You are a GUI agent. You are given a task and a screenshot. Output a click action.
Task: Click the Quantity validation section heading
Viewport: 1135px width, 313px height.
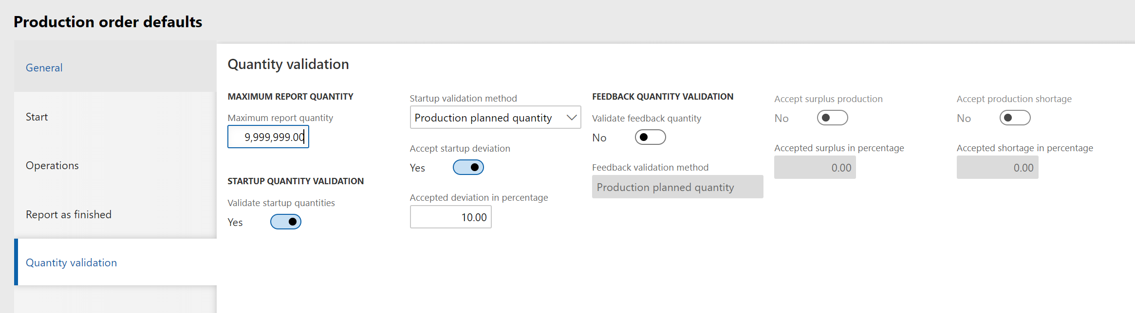click(x=288, y=65)
